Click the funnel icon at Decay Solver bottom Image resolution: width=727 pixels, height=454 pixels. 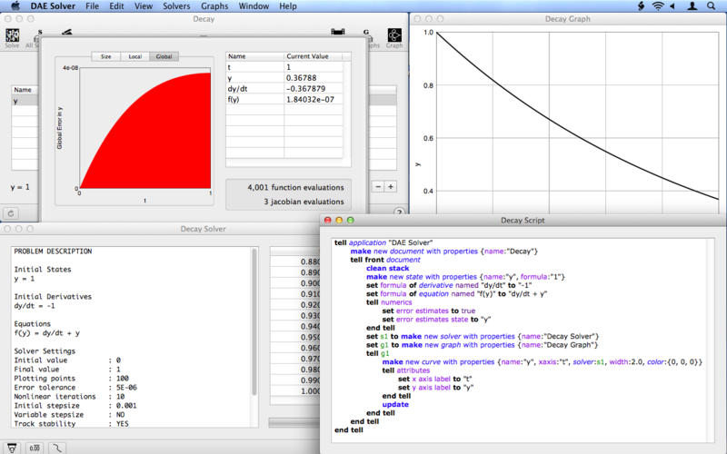pyautogui.click(x=12, y=448)
